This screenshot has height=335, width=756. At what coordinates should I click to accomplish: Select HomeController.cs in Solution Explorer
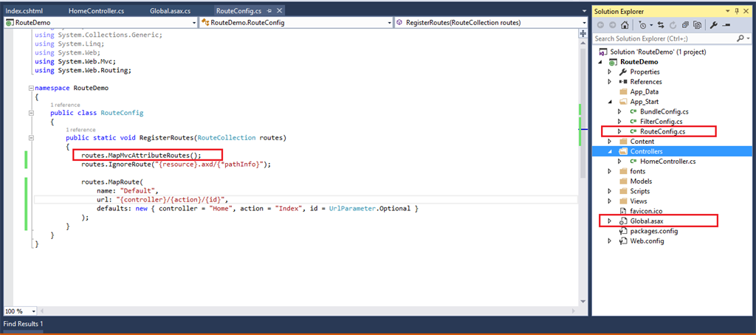point(667,162)
